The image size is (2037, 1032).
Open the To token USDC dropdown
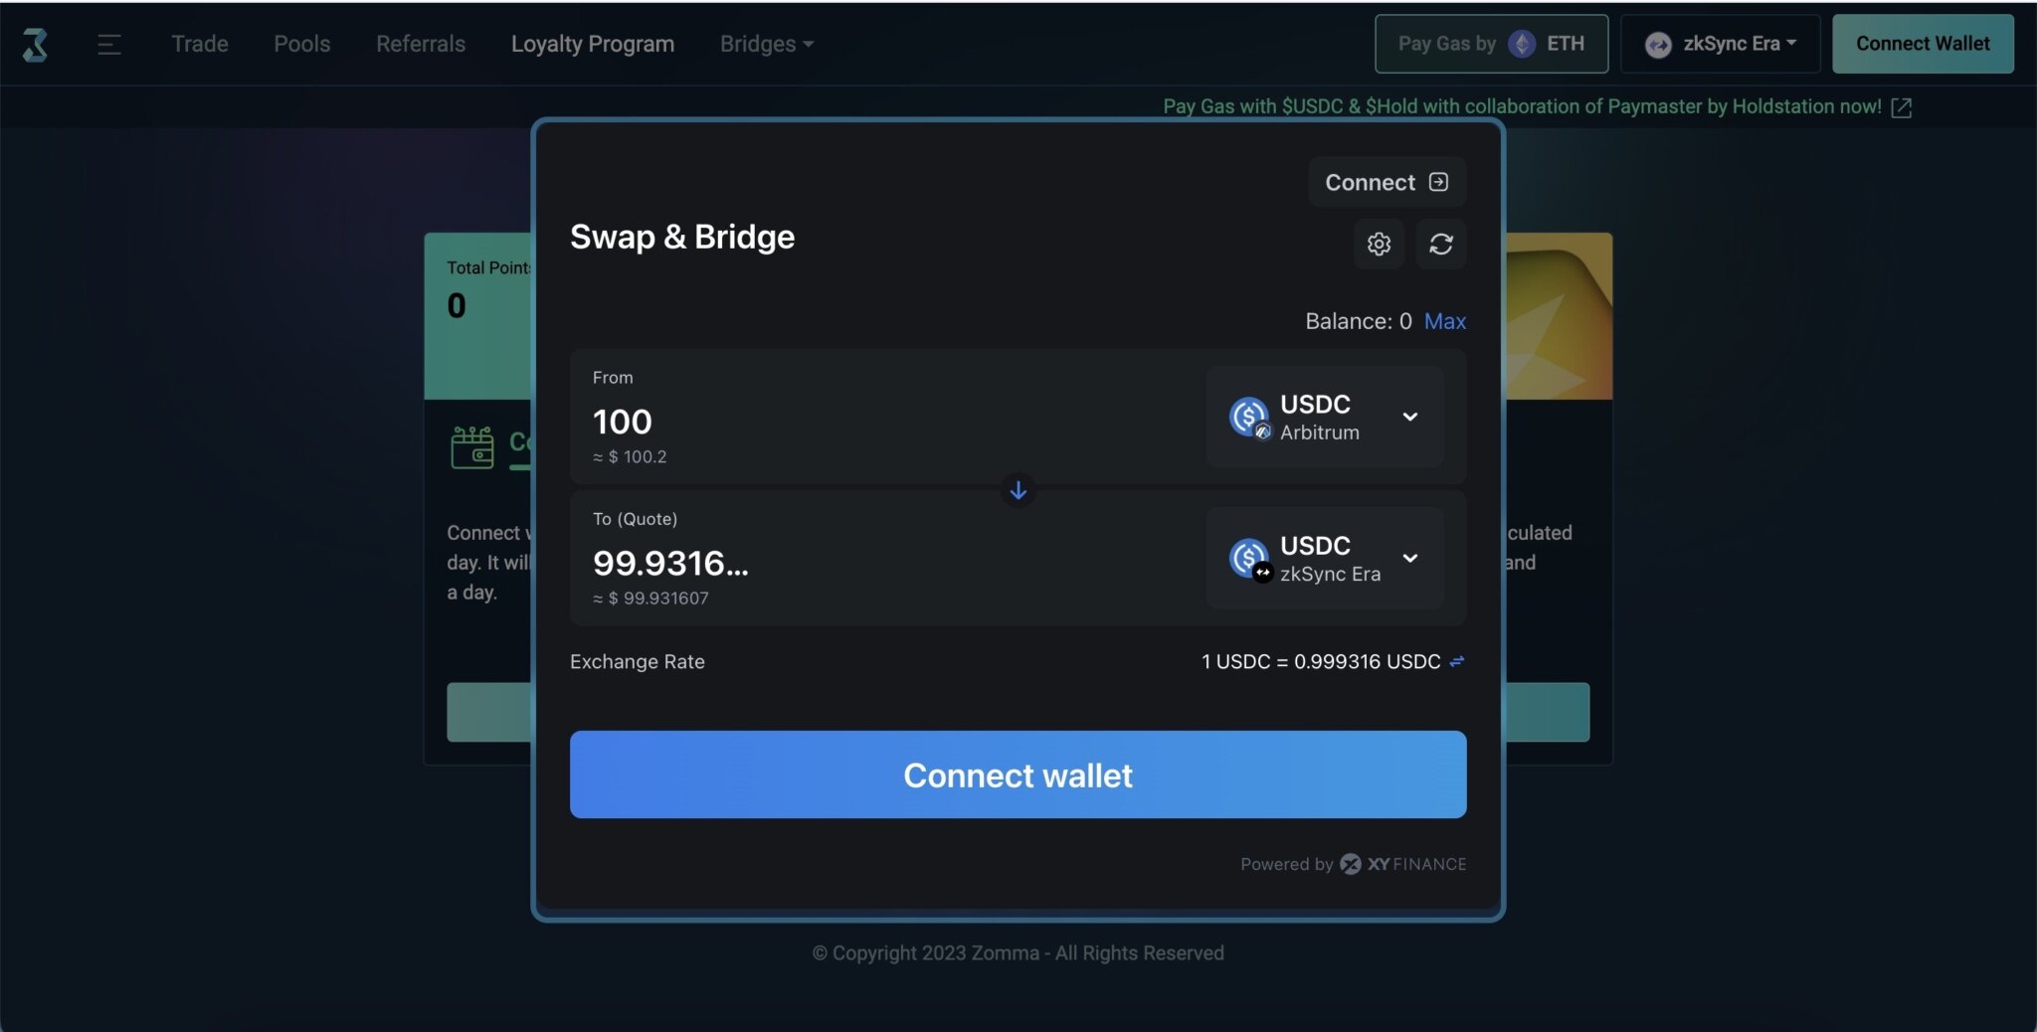[x=1410, y=558]
